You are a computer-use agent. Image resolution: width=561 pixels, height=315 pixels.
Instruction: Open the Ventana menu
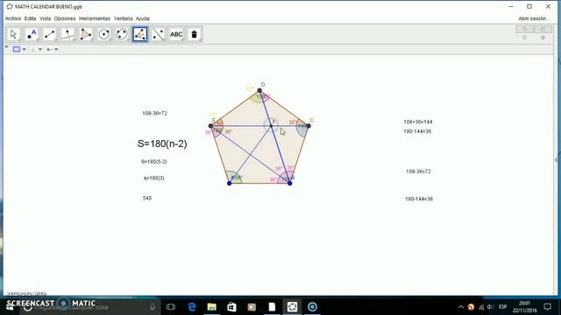point(123,18)
